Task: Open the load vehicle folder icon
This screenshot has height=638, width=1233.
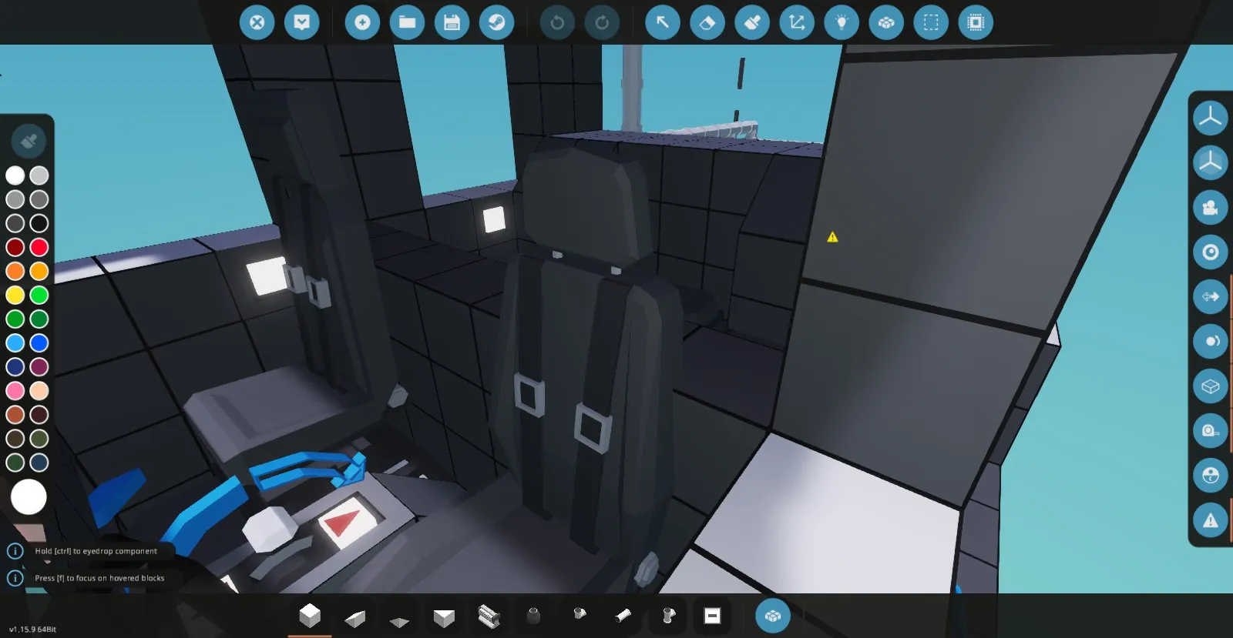Action: [x=407, y=22]
